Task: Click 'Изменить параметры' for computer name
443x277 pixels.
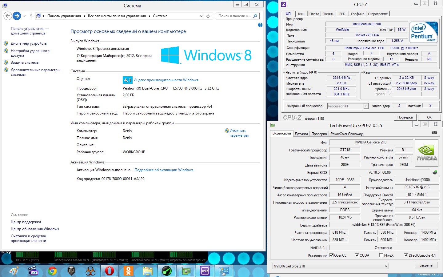Action: tap(239, 133)
